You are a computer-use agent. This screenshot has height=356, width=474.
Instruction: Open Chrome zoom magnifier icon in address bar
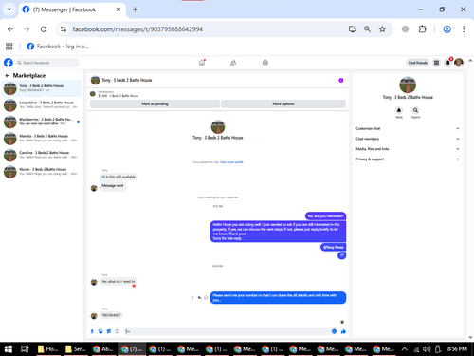pyautogui.click(x=367, y=29)
